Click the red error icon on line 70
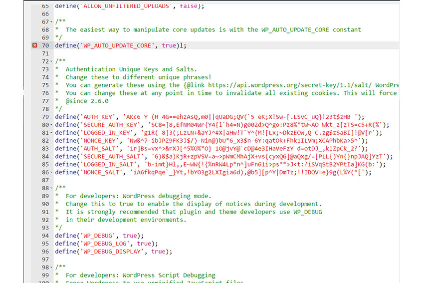 click(x=34, y=45)
